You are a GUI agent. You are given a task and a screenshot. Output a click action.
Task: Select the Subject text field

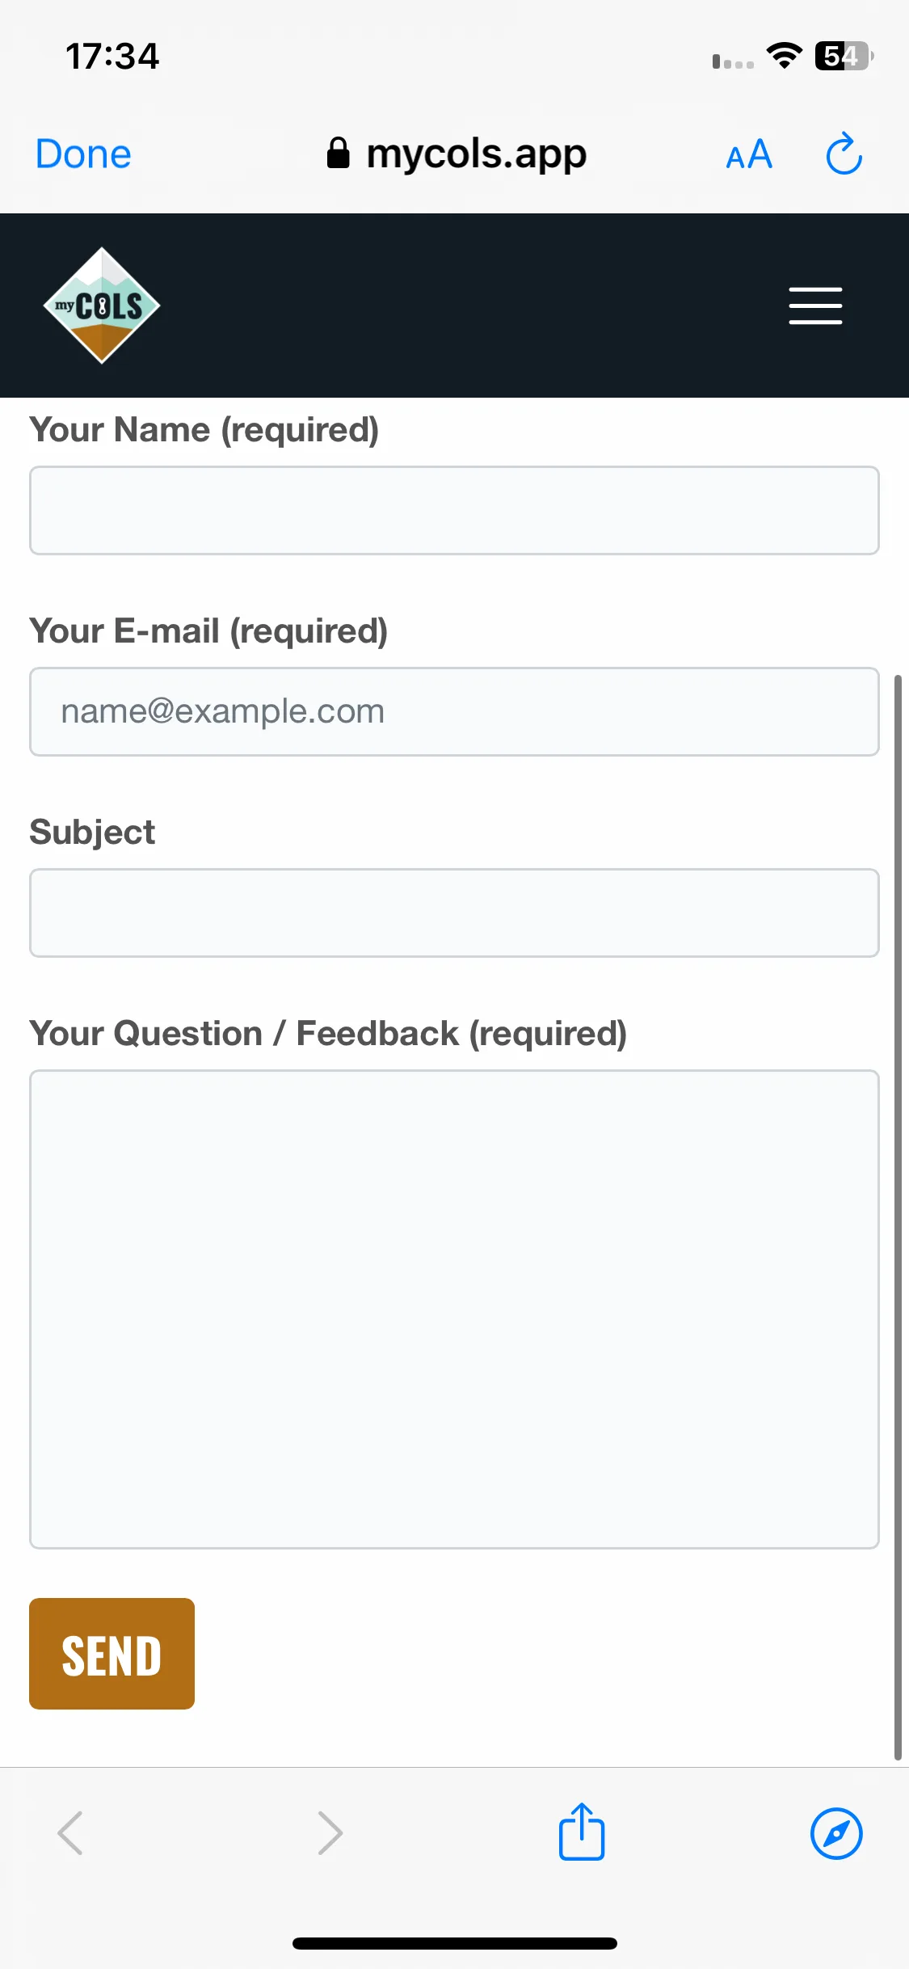pyautogui.click(x=454, y=913)
